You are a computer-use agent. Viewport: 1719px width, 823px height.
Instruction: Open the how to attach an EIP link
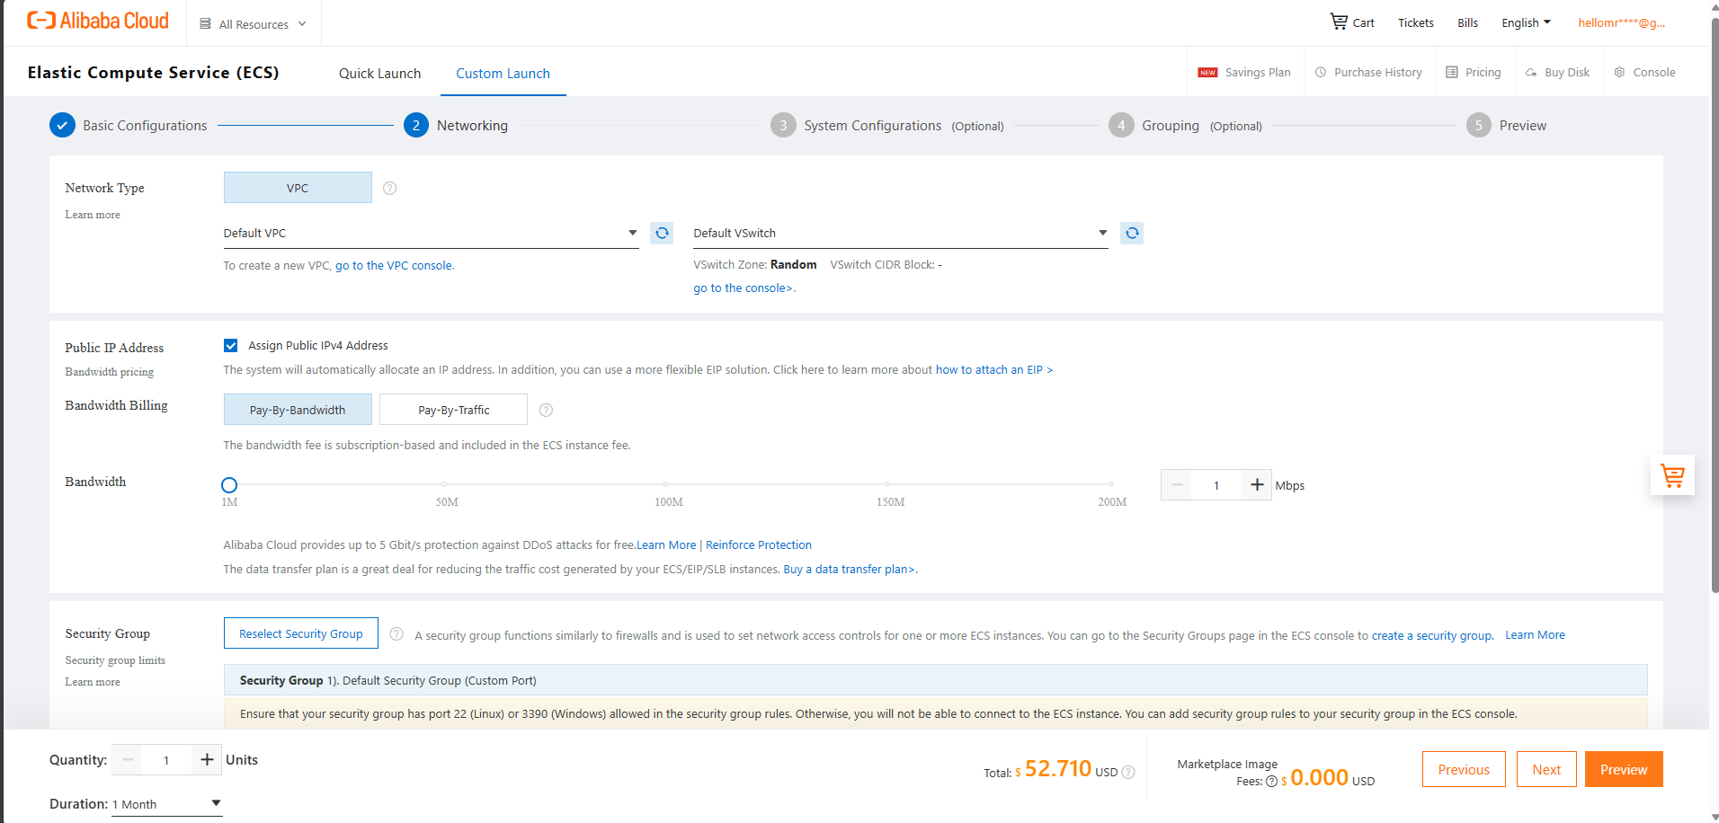pyautogui.click(x=993, y=370)
